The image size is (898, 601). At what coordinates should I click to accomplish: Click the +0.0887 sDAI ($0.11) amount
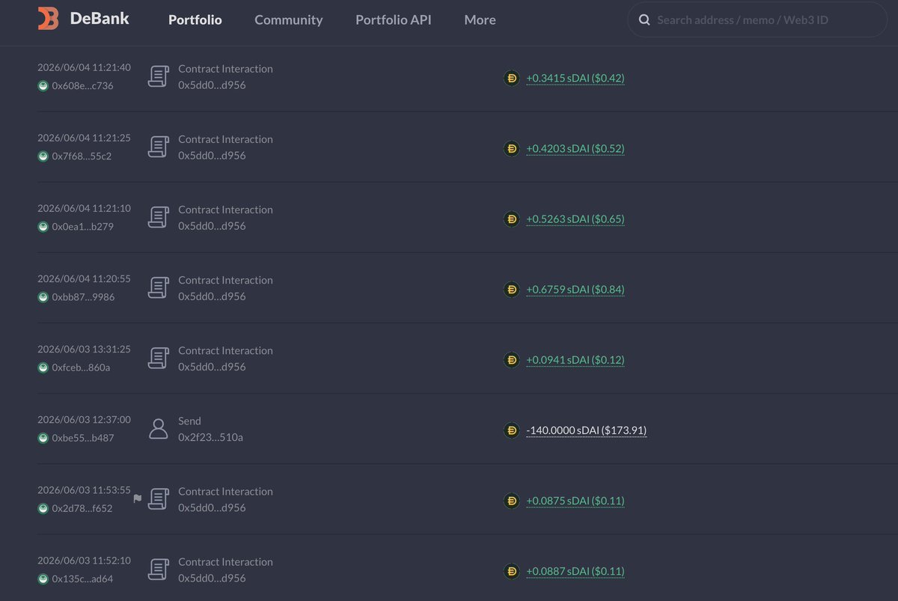[x=575, y=571]
